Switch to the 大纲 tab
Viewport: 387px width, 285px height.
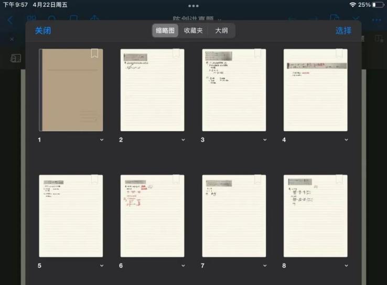click(221, 30)
